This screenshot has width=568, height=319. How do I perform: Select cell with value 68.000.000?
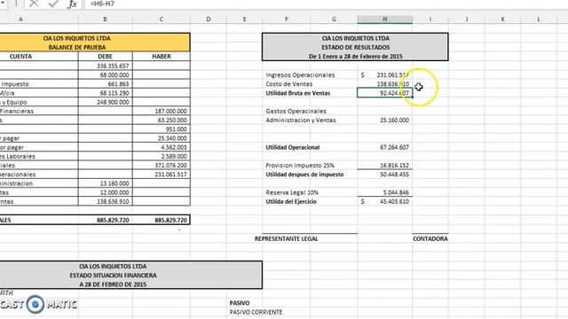click(105, 74)
